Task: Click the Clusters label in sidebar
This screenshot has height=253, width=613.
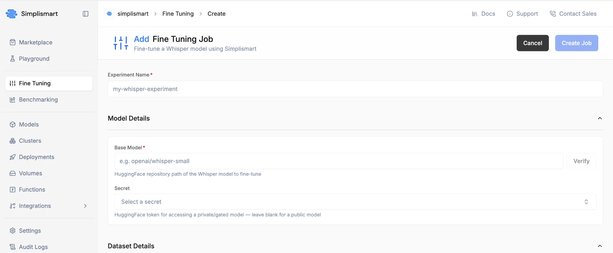Action: (x=30, y=141)
